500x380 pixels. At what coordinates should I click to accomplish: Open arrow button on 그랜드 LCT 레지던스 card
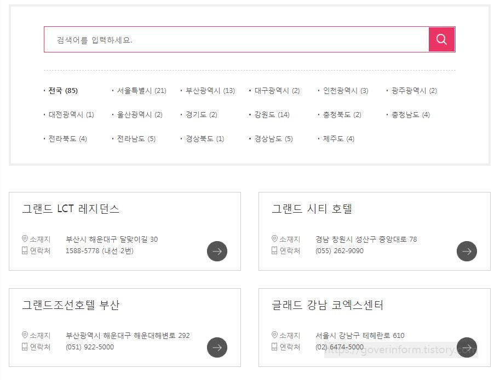(217, 251)
